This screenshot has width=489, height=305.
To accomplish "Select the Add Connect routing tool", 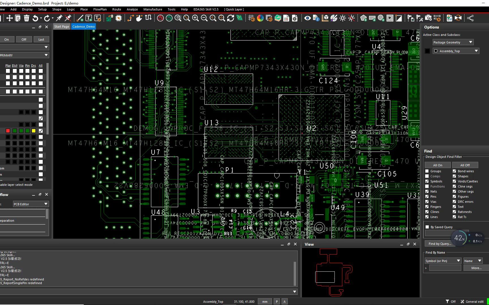I will (130, 18).
